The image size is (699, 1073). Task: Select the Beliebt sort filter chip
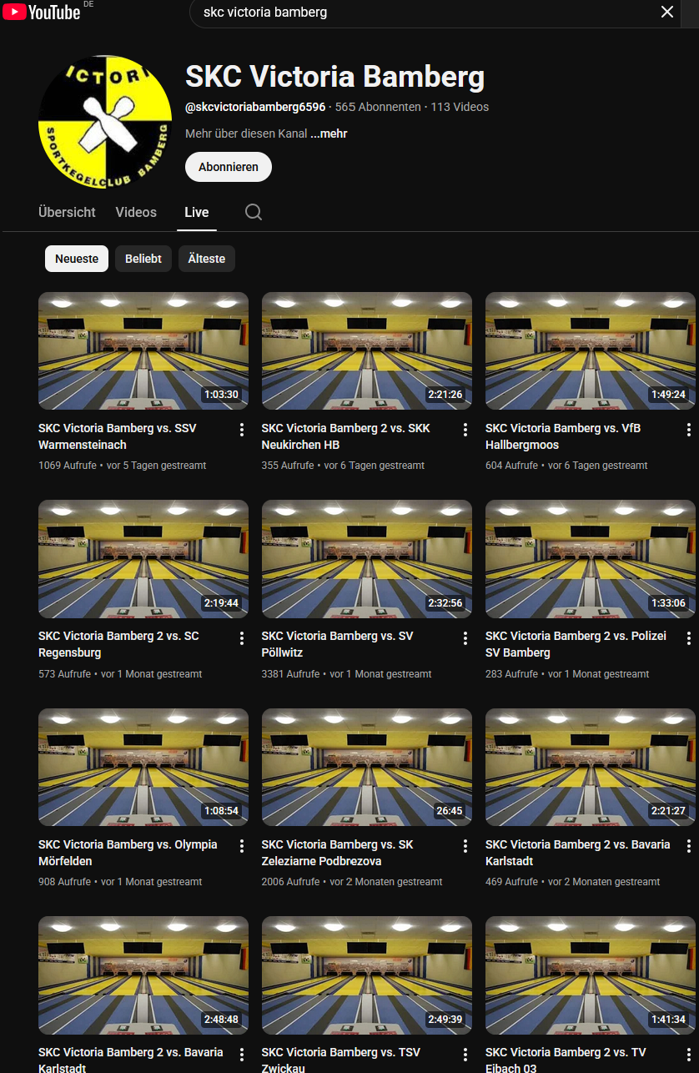tap(143, 259)
